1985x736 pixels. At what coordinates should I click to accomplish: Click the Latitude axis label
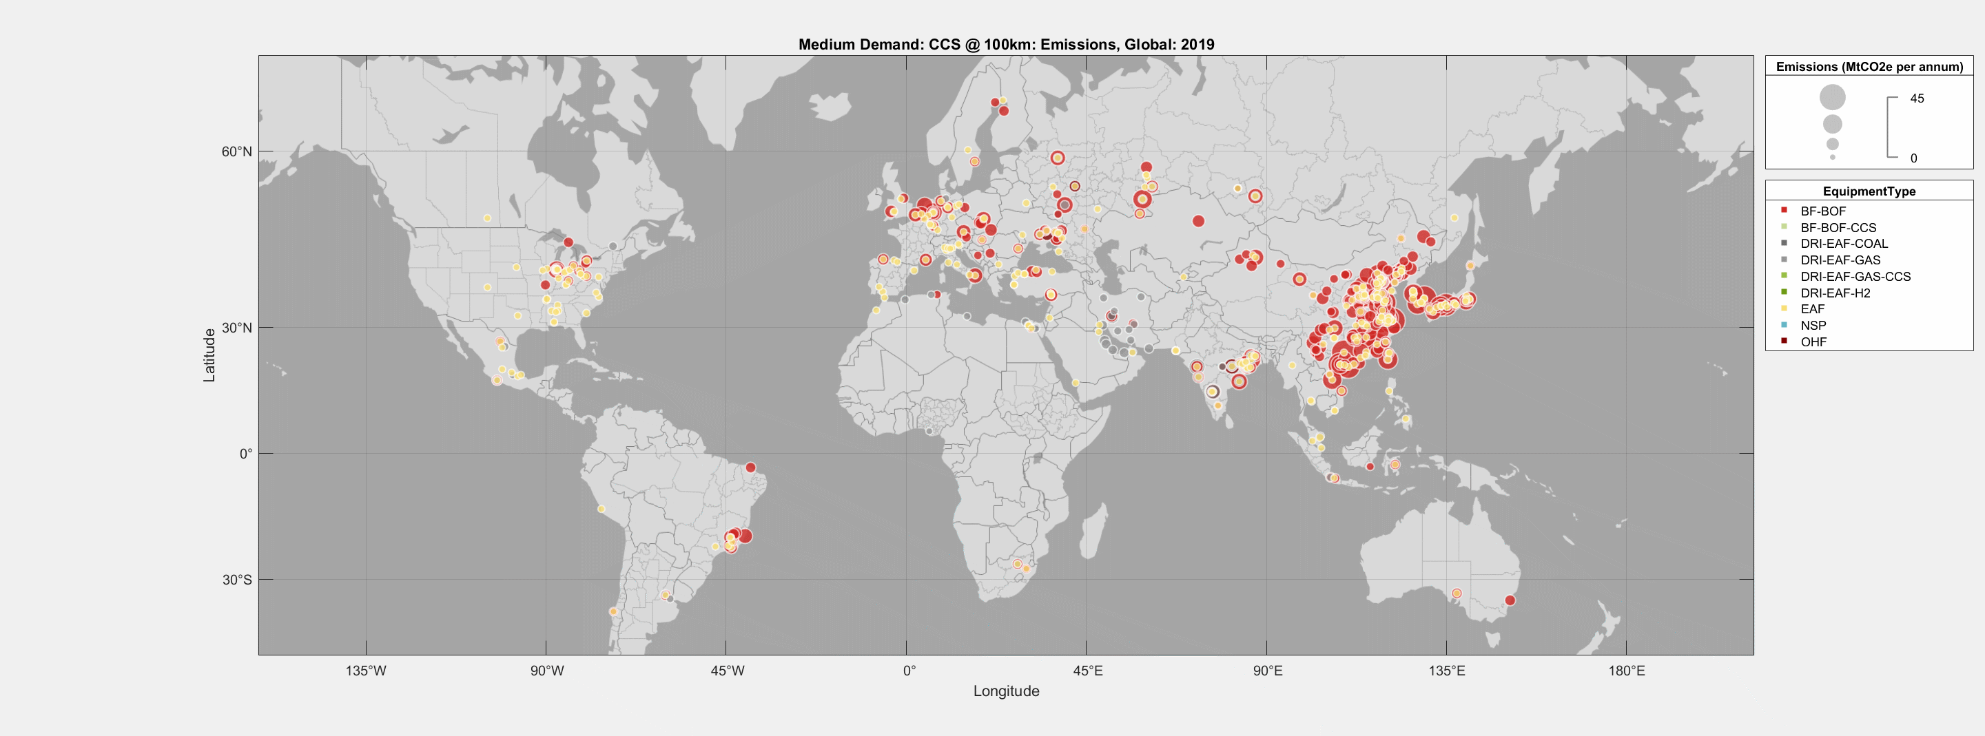209,355
